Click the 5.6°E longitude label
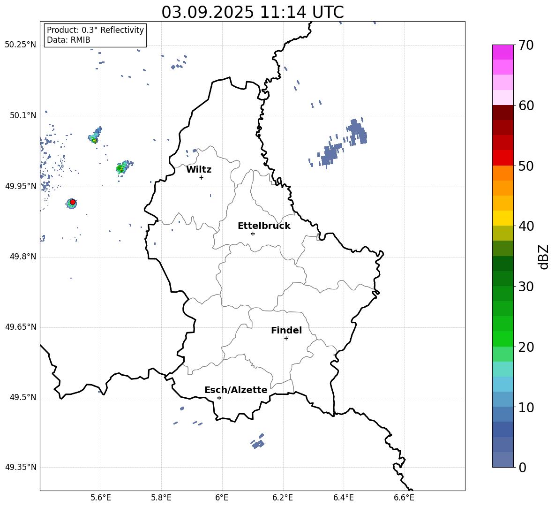 click(x=100, y=498)
